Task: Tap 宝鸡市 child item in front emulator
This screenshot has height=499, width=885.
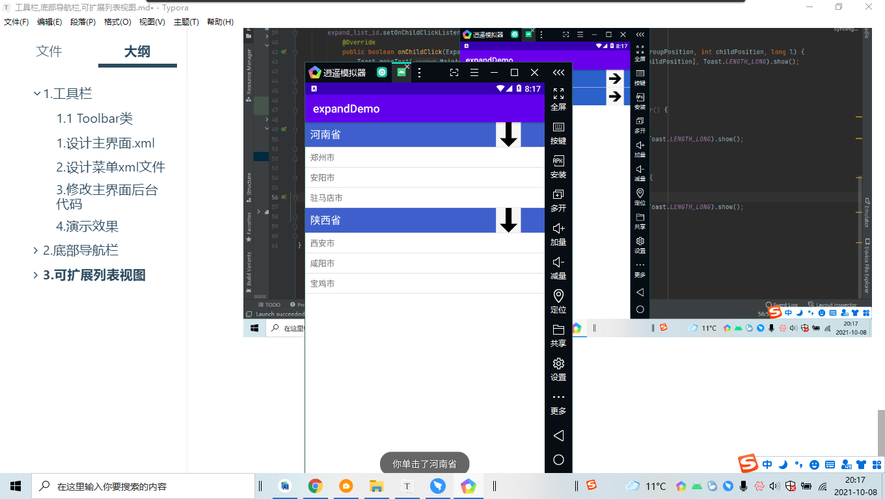Action: (425, 283)
